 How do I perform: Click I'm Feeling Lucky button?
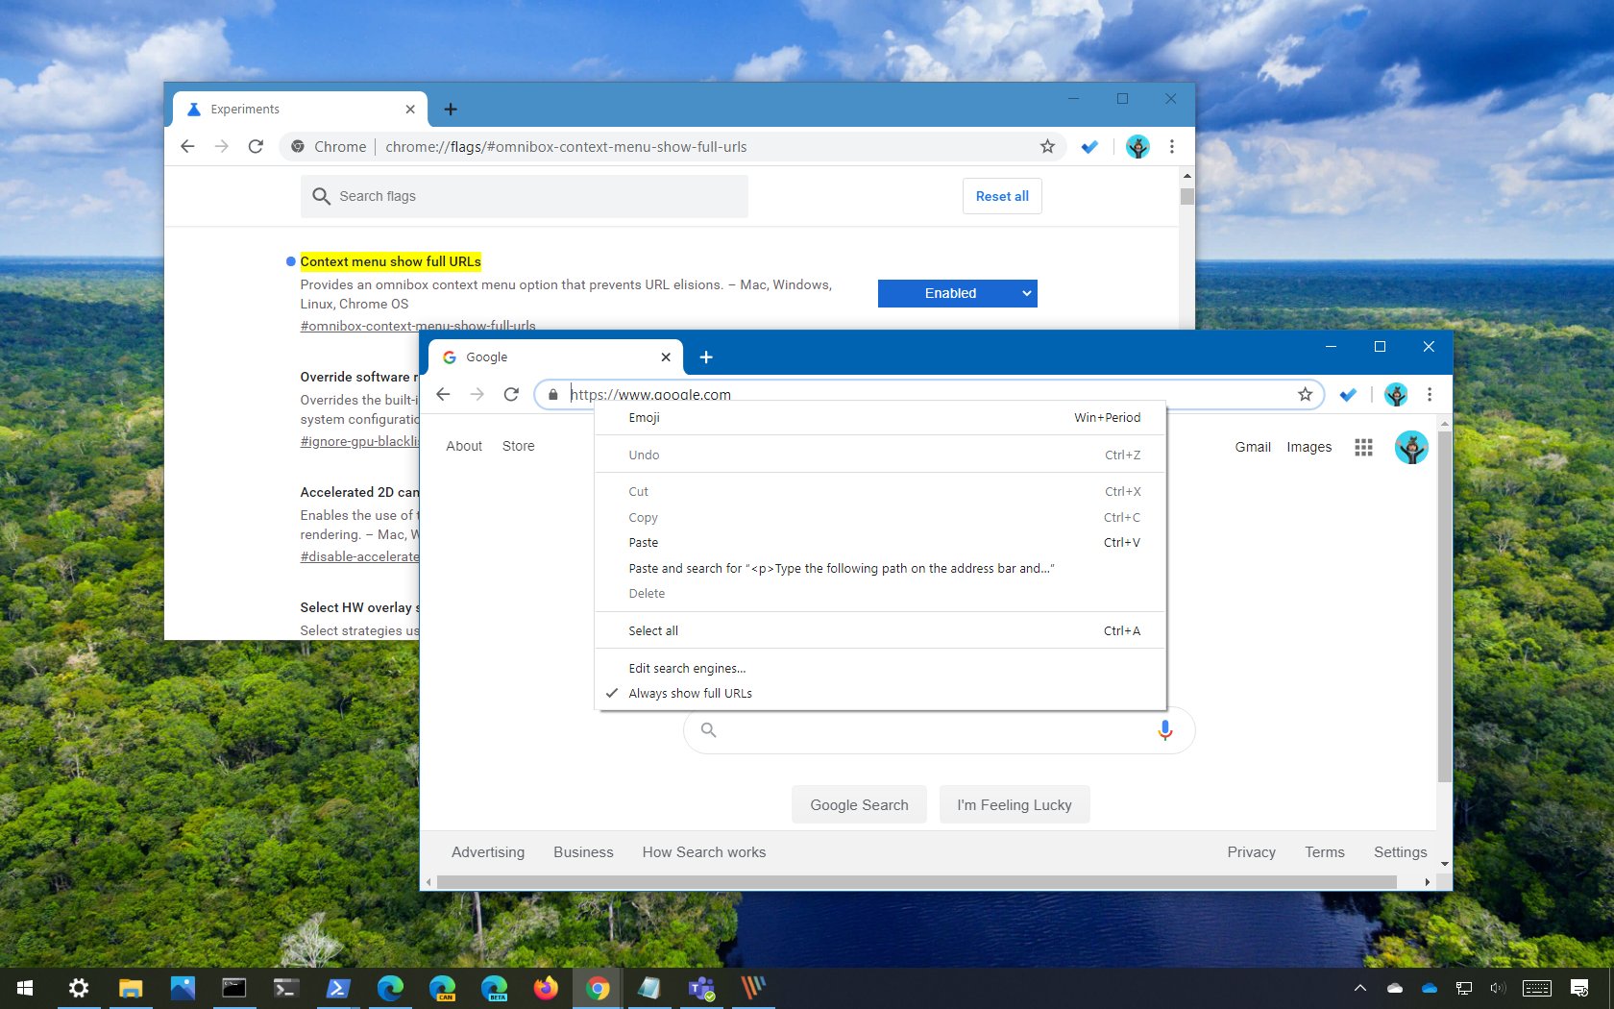(x=1014, y=805)
